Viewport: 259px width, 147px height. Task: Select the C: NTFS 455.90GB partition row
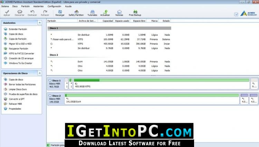(x=109, y=44)
